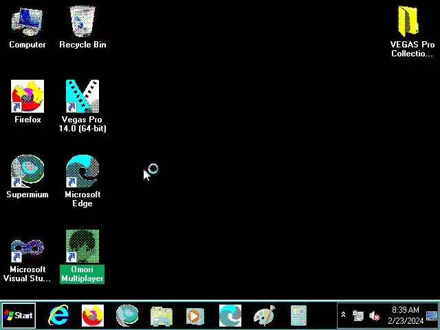
Task: Click the show desktop tray button
Action: (432, 316)
